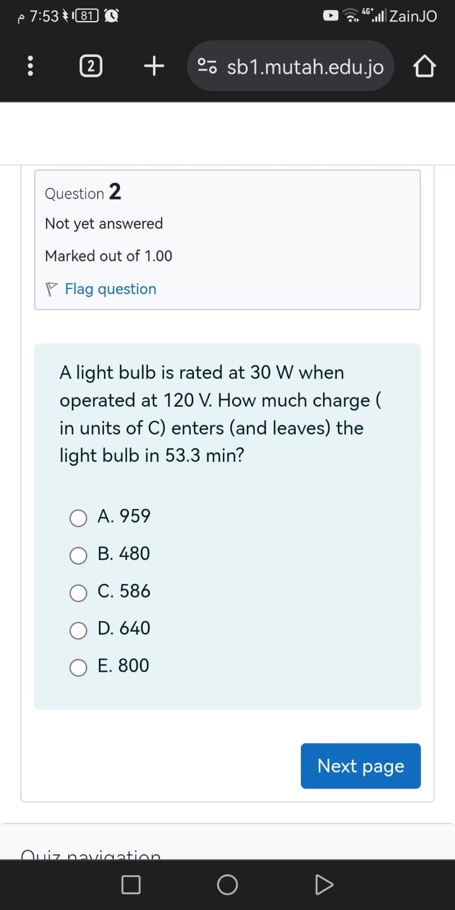Select answer A. 959
The image size is (455, 910).
(x=78, y=518)
